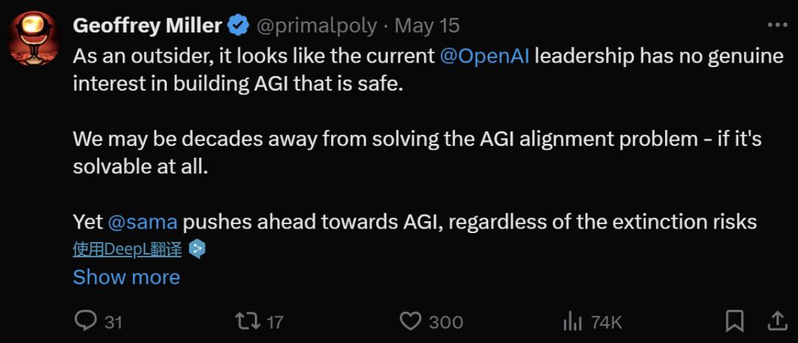The height and width of the screenshot is (343, 798).
Task: Click the 74K views count
Action: [606, 322]
